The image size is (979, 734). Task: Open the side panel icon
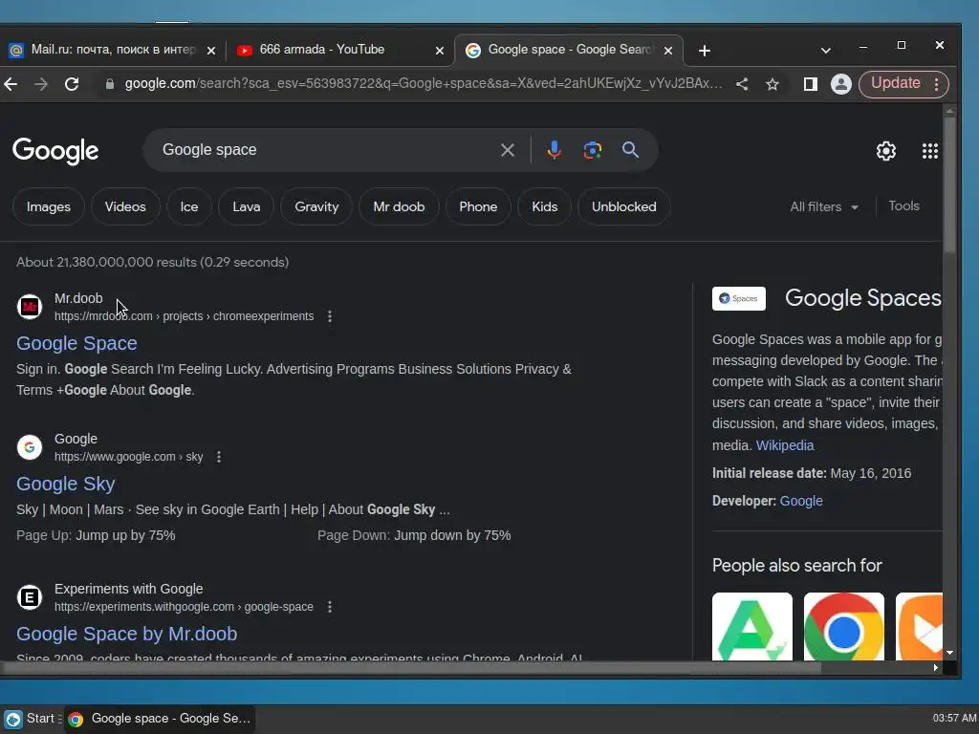coord(811,84)
